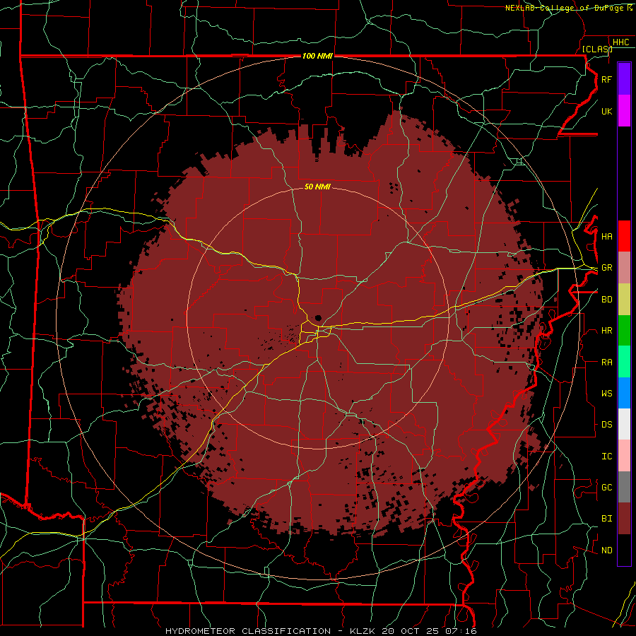Click the UK legend label
636x636 pixels.
point(606,112)
